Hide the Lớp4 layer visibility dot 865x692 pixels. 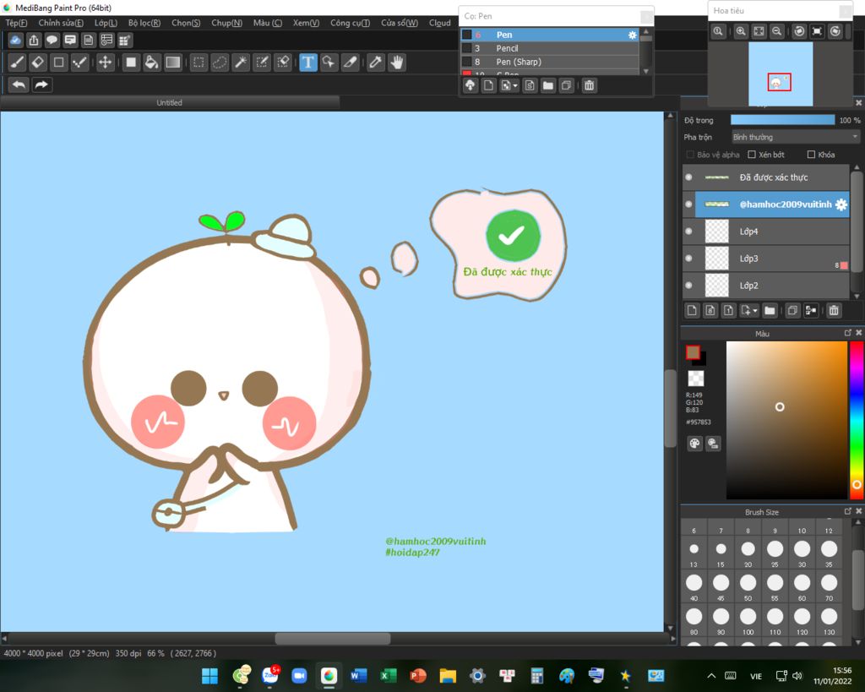coord(688,232)
